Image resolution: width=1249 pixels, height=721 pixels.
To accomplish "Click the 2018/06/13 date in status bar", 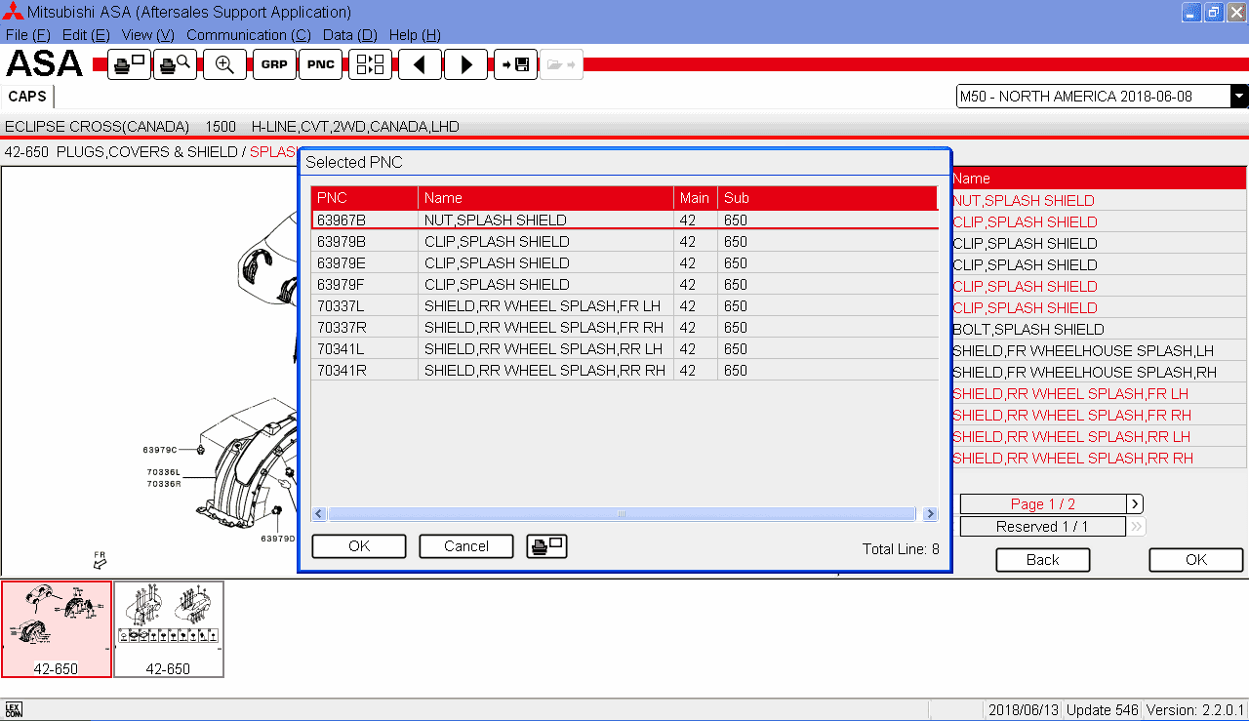I will [1023, 710].
